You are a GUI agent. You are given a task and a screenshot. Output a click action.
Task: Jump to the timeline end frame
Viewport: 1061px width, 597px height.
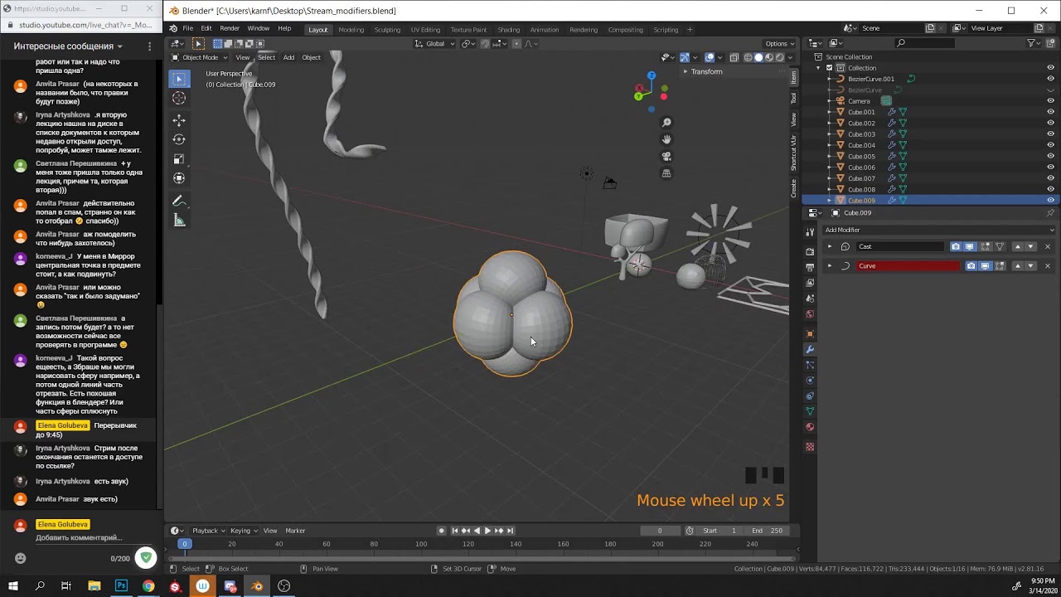coord(510,531)
